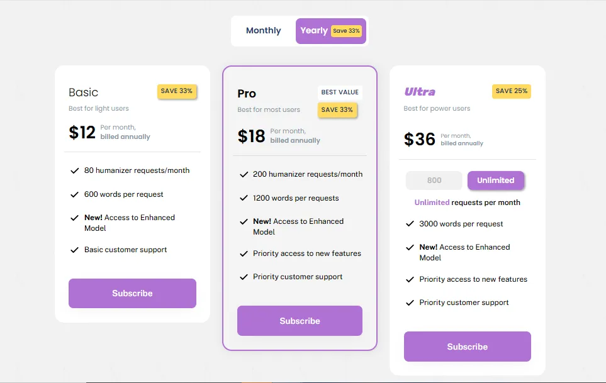Click the Unlimited requests per month label

(x=467, y=203)
